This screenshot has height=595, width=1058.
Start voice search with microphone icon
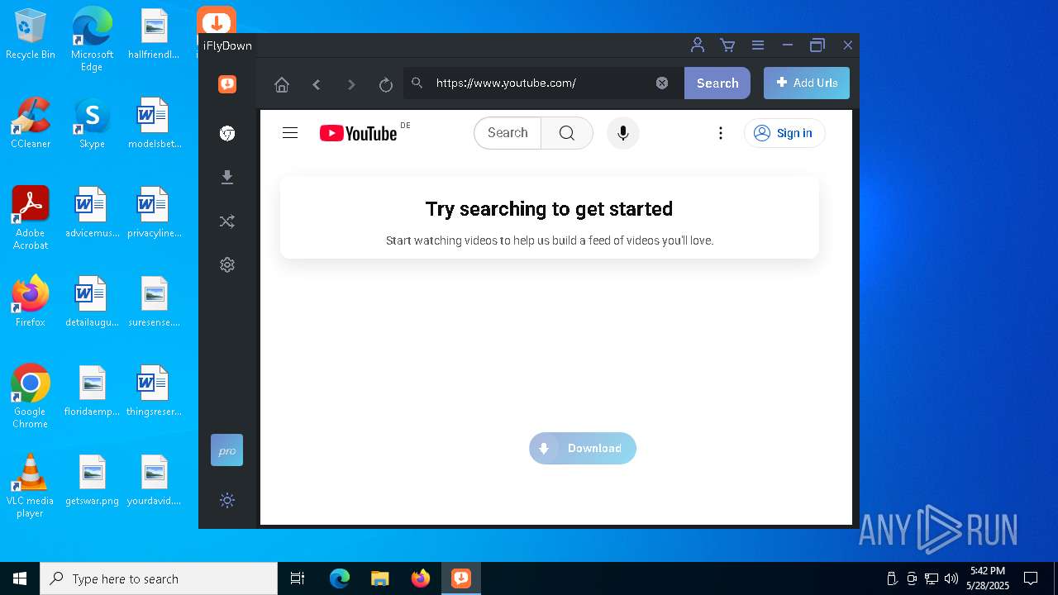(x=623, y=133)
